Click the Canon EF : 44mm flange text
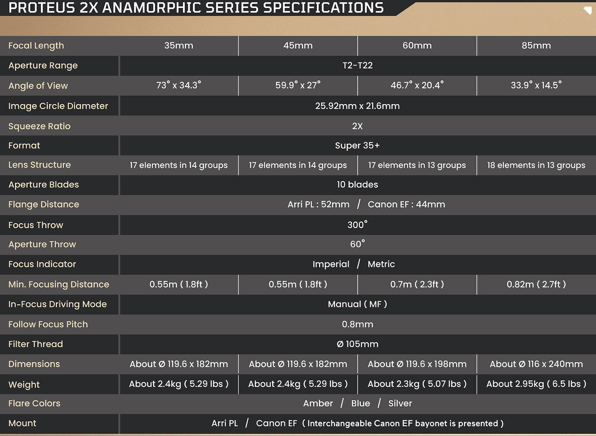This screenshot has height=436, width=596. point(406,204)
